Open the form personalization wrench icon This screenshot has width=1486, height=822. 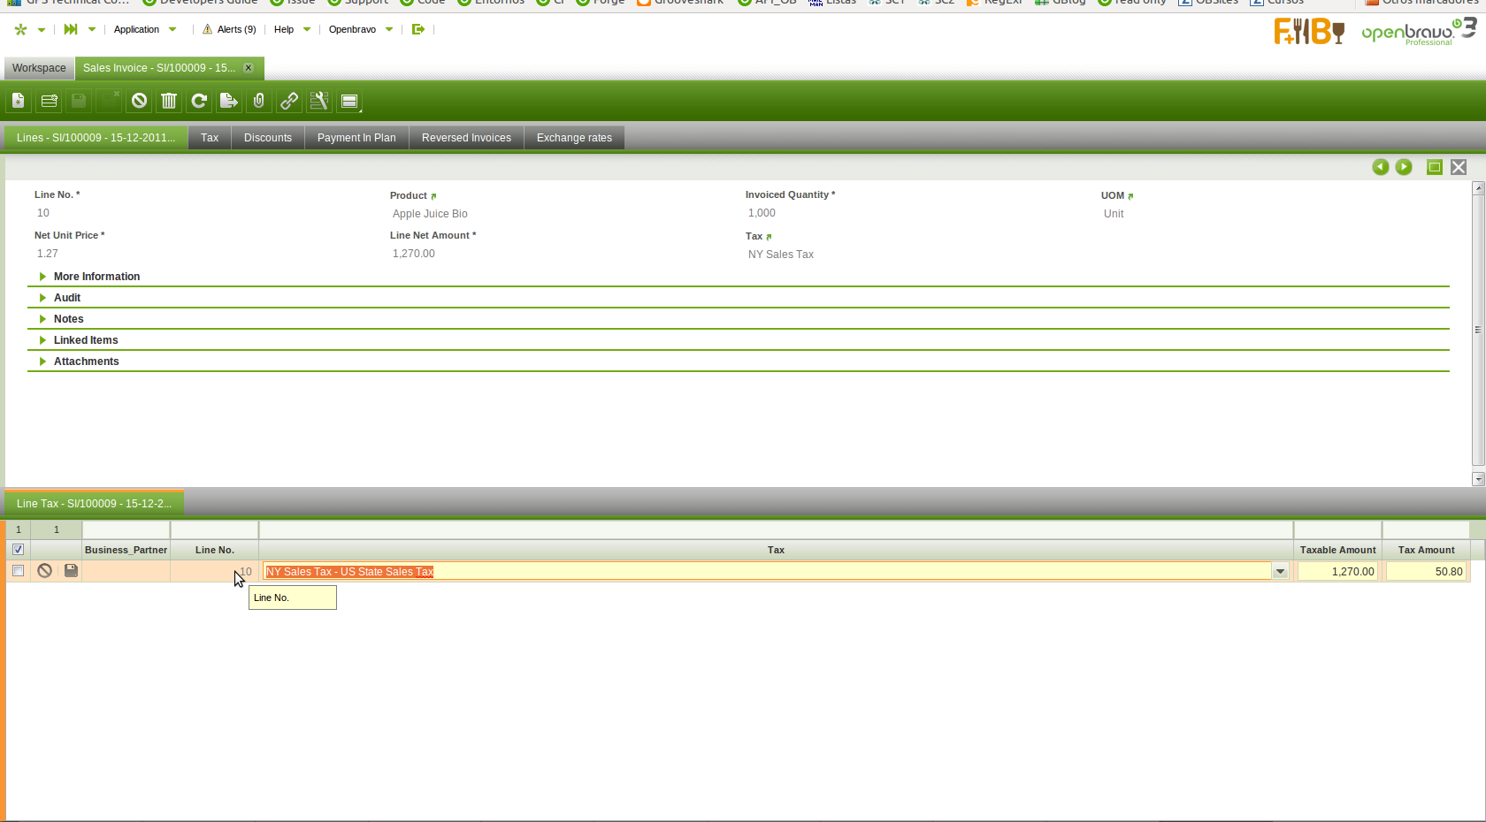pyautogui.click(x=319, y=101)
